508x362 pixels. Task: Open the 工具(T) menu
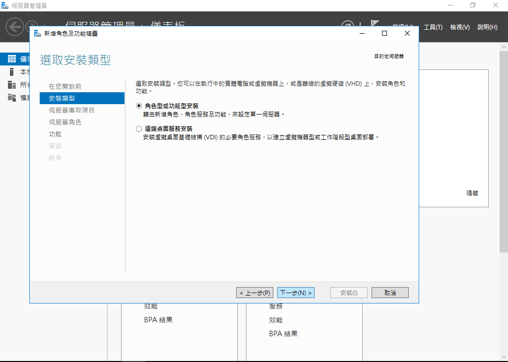(x=434, y=28)
